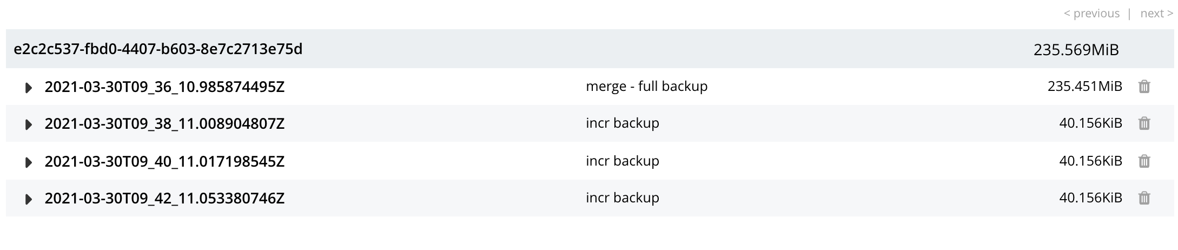Click the total size 235.569MiB

(x=1076, y=50)
